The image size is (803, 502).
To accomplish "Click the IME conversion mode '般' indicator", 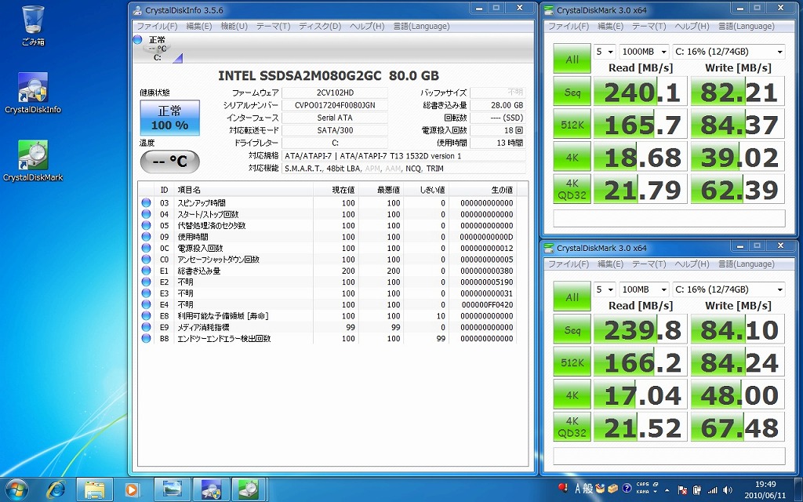I will [587, 488].
